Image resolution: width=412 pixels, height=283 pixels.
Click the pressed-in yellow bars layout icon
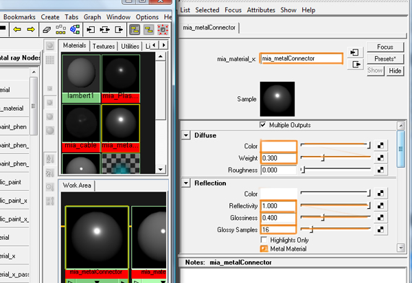(135, 30)
